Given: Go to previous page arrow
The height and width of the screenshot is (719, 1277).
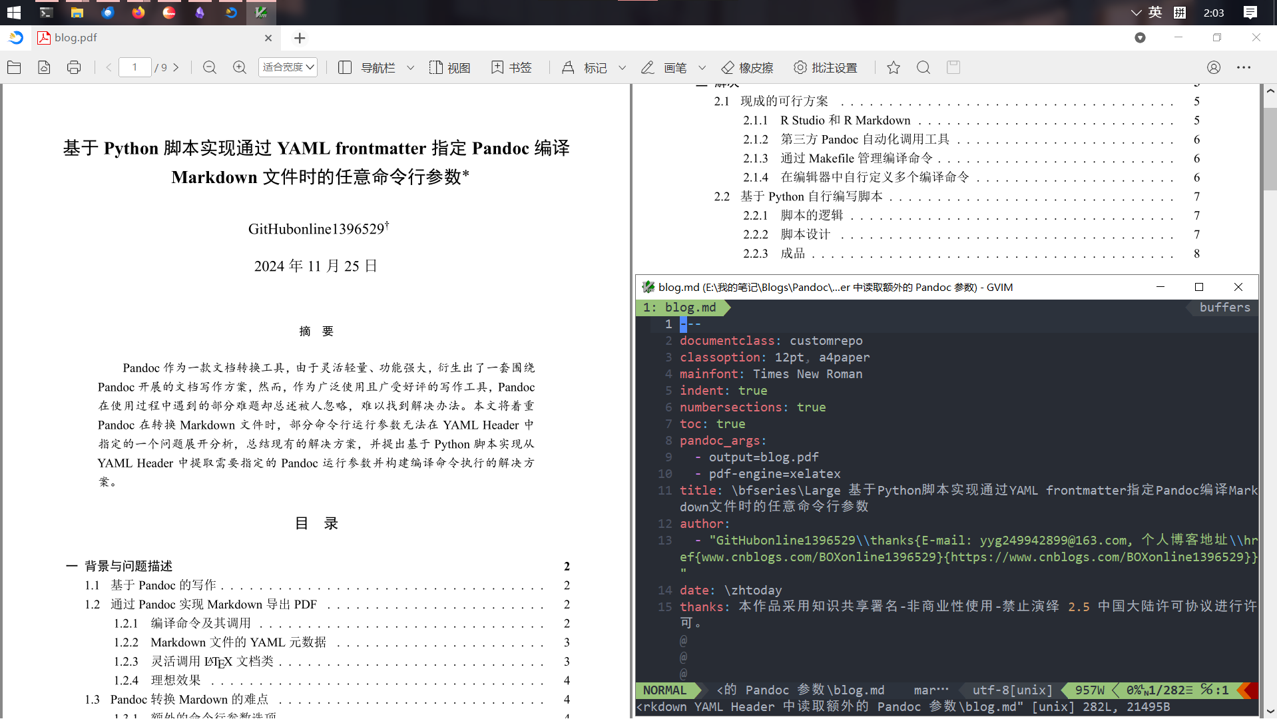Looking at the screenshot, I should (109, 67).
